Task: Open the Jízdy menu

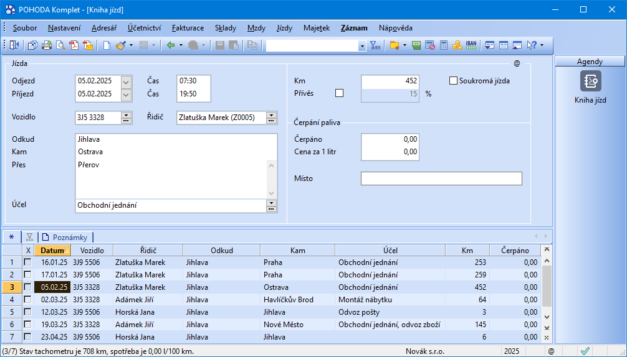Action: point(284,28)
